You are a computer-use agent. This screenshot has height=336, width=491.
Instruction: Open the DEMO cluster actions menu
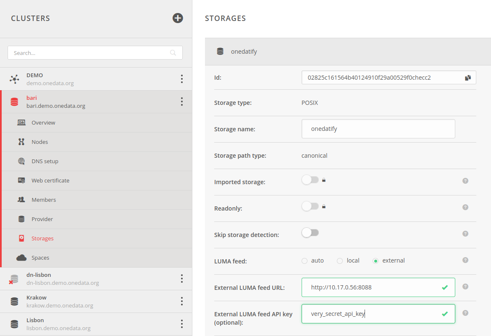181,79
